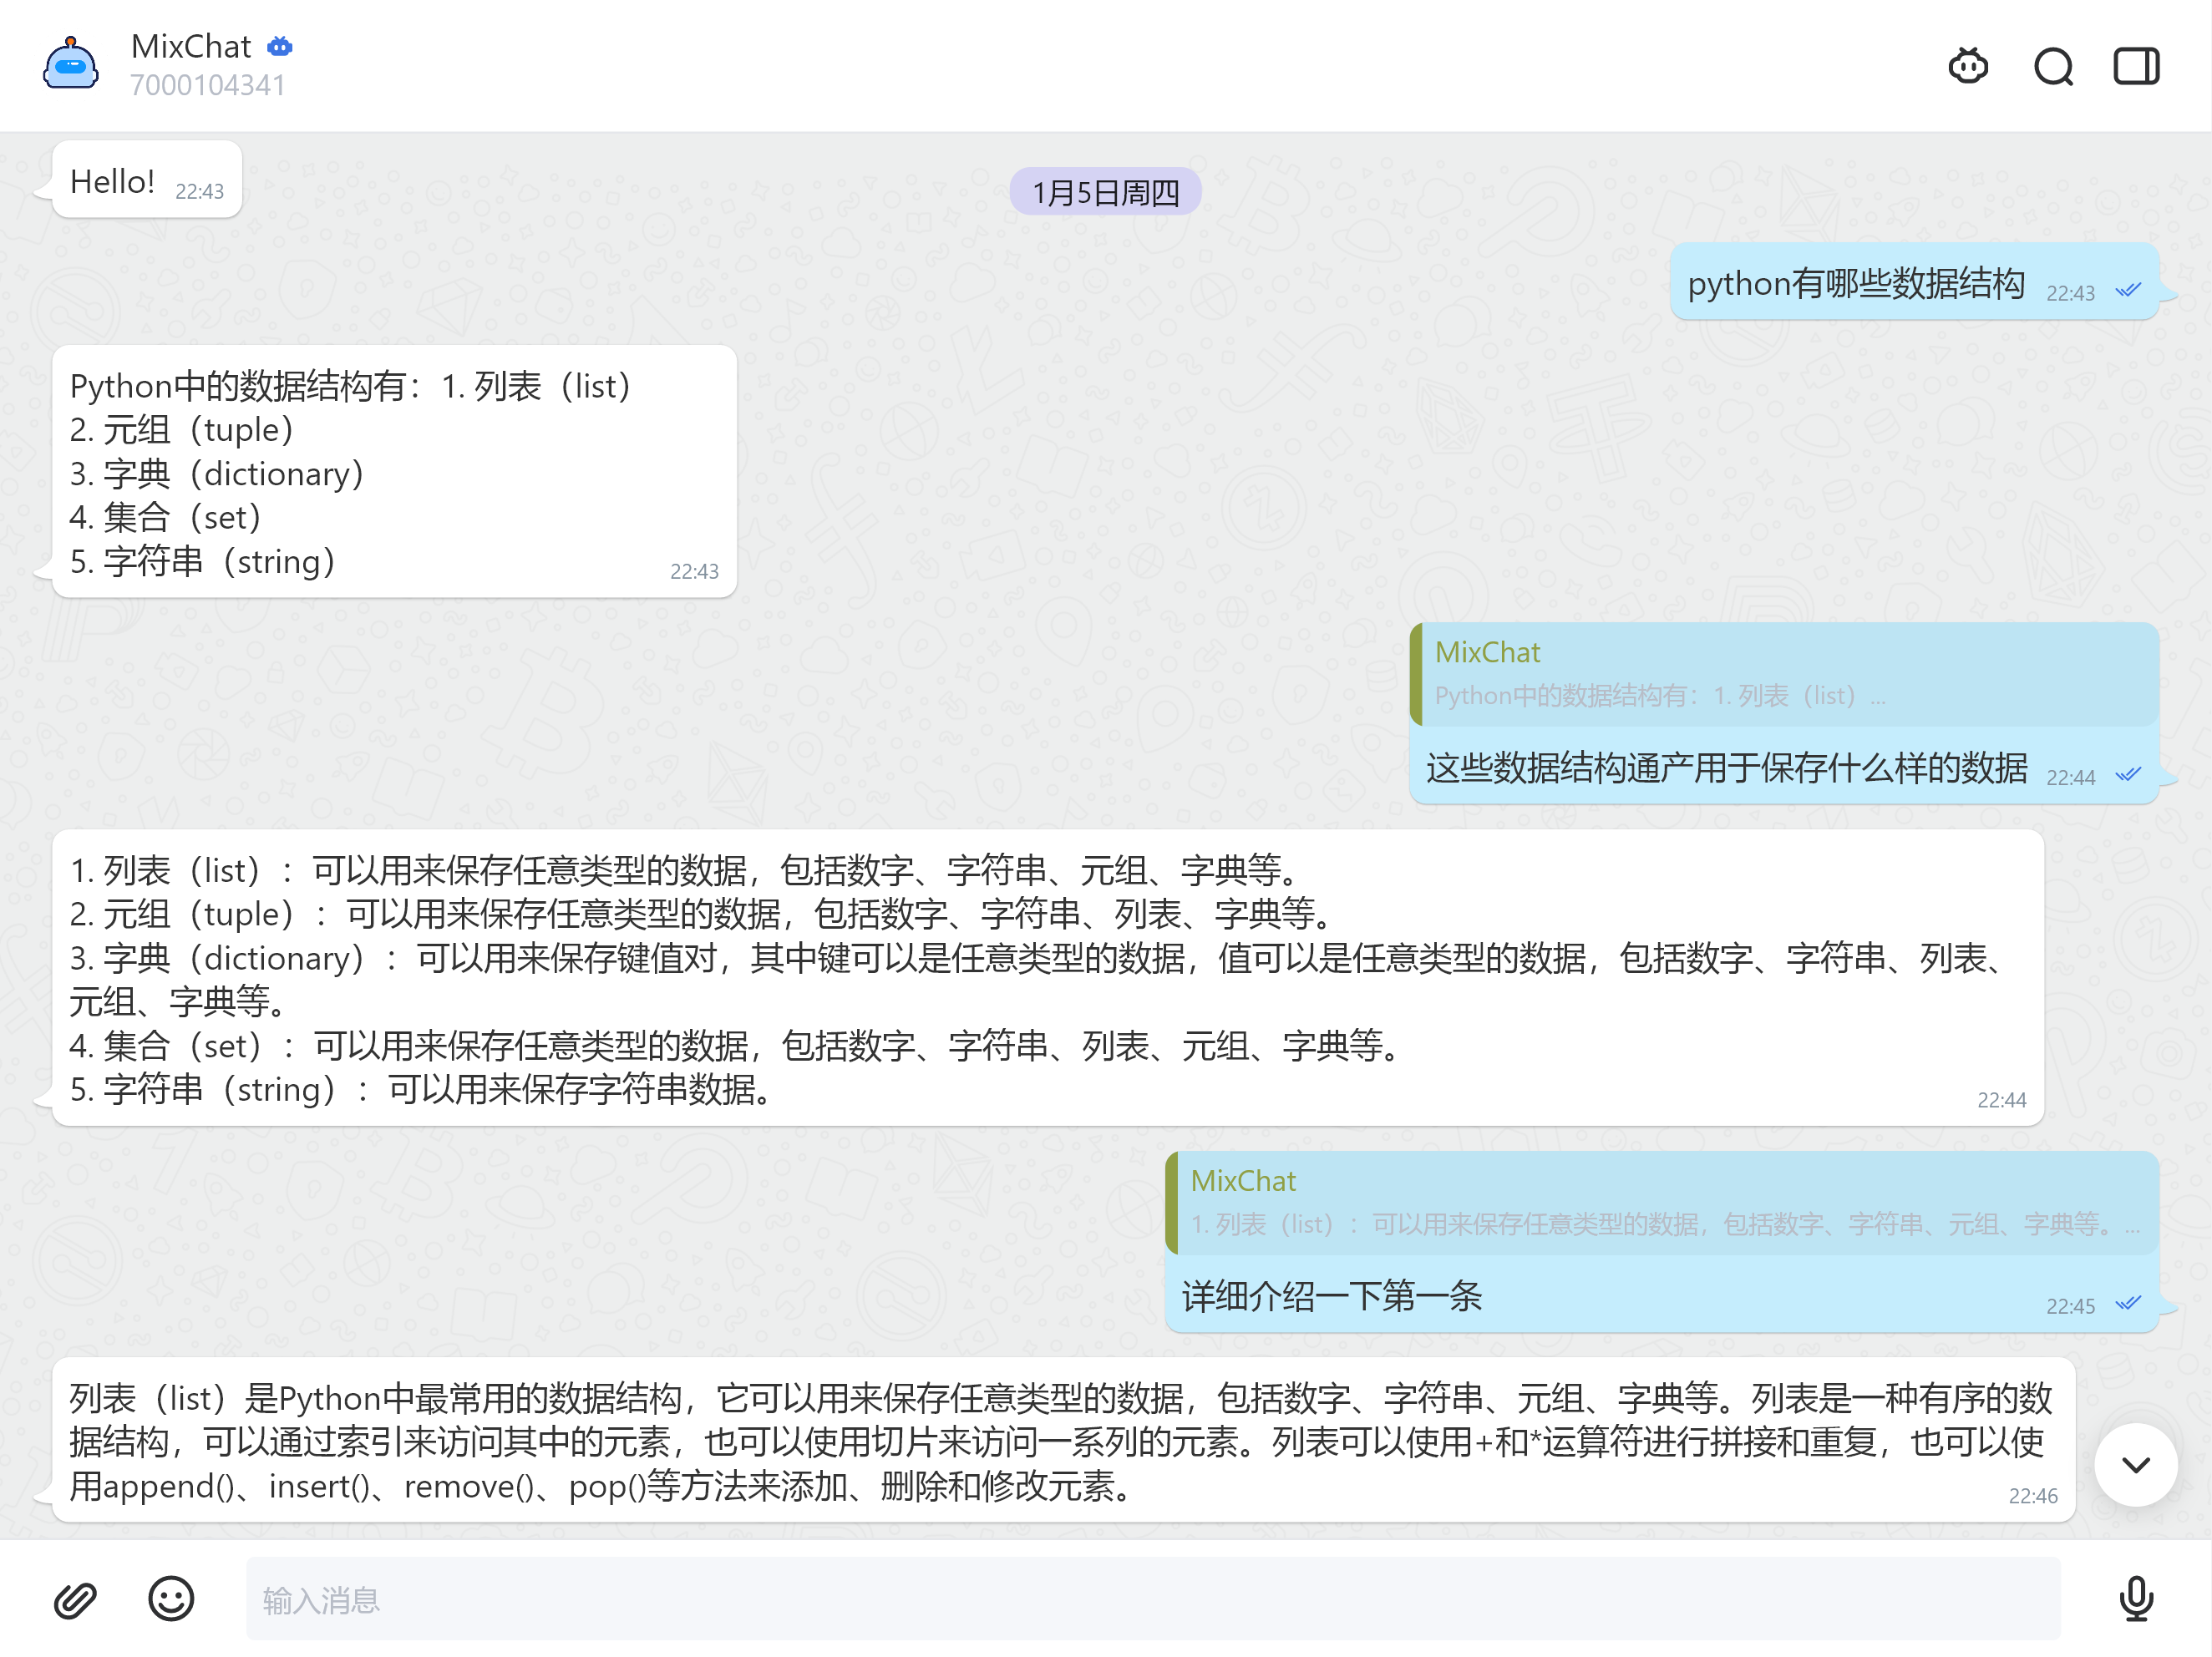Open the attachment paperclip icon

(x=75, y=1599)
